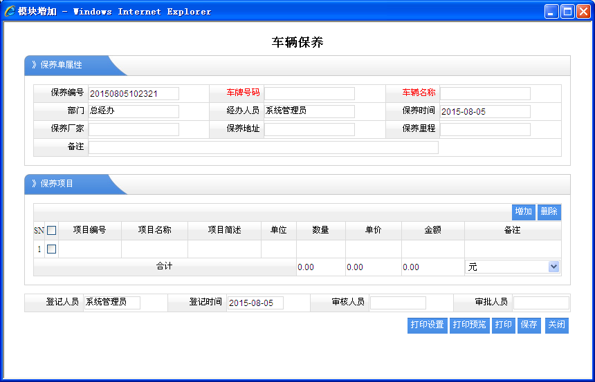Screen dimensions: 595x382
Task: Open the currency unit dropdown showing 元
Action: coord(512,267)
